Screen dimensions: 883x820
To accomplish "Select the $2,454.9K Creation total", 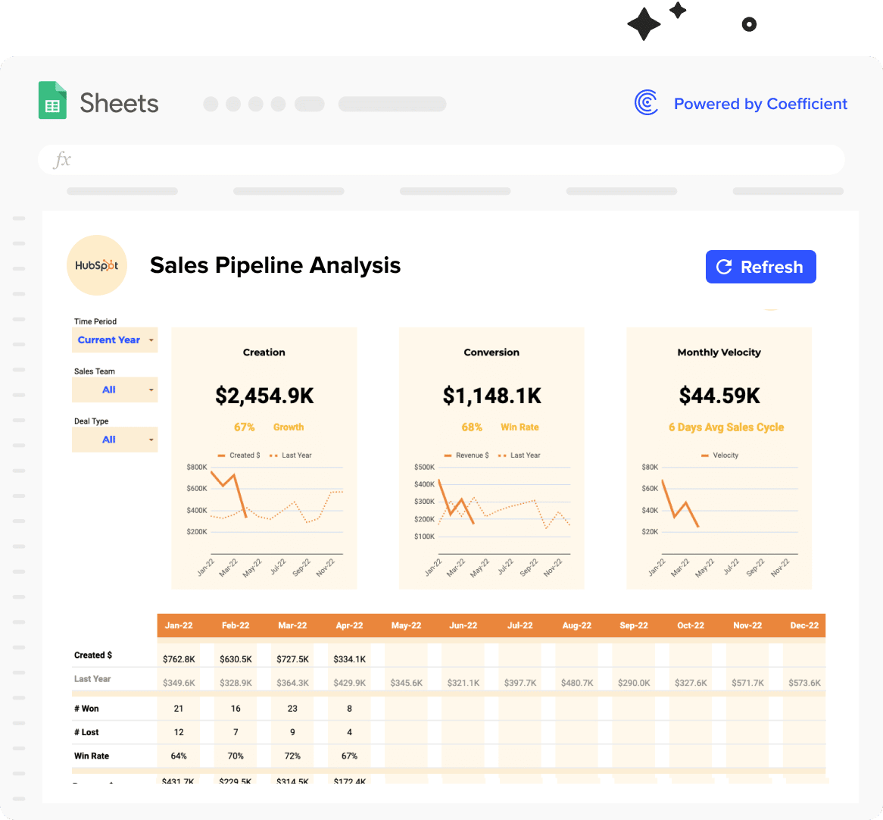I will [264, 396].
